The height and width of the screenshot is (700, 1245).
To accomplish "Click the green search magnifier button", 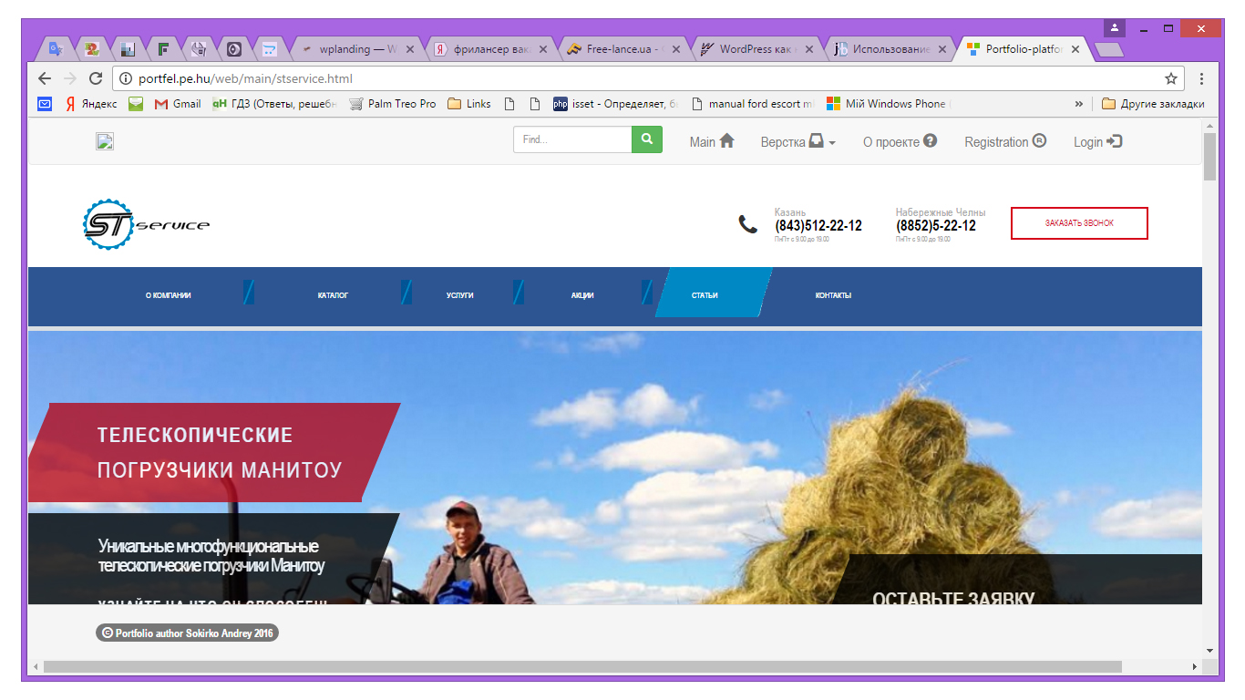I will (x=647, y=139).
